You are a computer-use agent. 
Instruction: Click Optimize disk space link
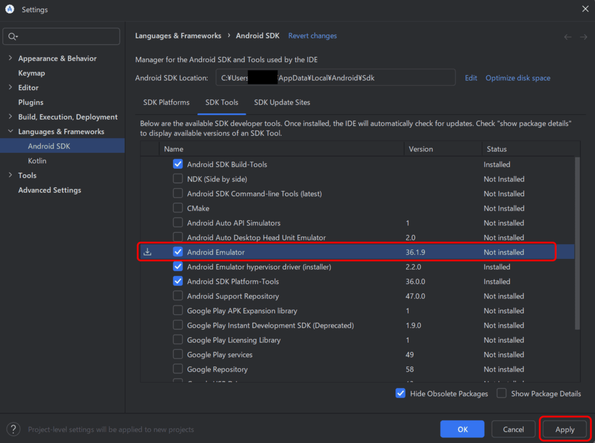tap(518, 78)
